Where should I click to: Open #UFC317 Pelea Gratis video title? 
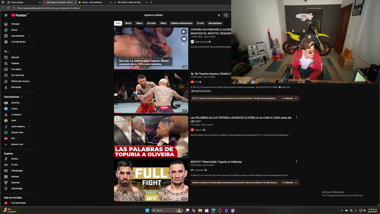[x=216, y=162]
